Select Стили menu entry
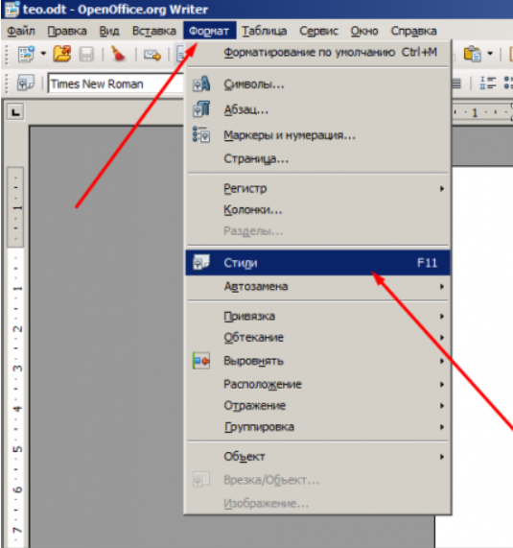 pos(317,262)
